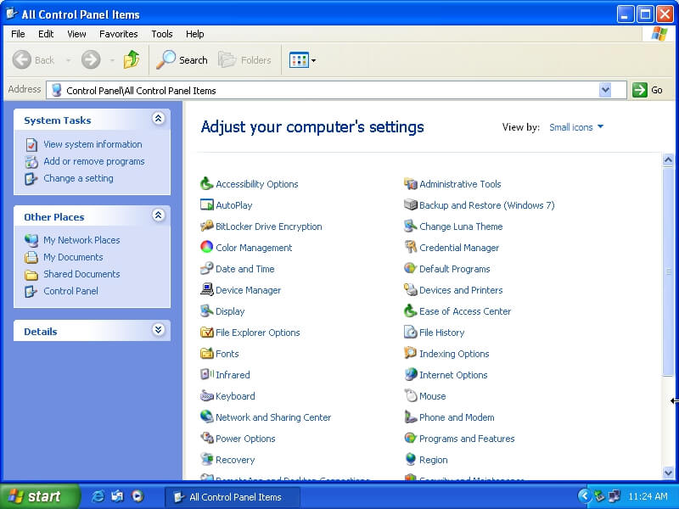Collapse the System Tasks panel

coord(158,120)
